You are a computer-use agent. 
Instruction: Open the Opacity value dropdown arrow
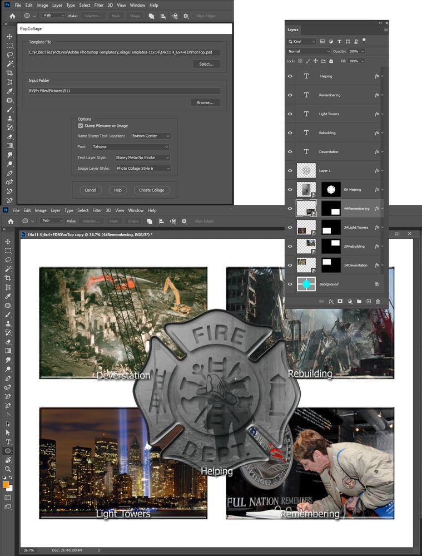pyautogui.click(x=363, y=51)
